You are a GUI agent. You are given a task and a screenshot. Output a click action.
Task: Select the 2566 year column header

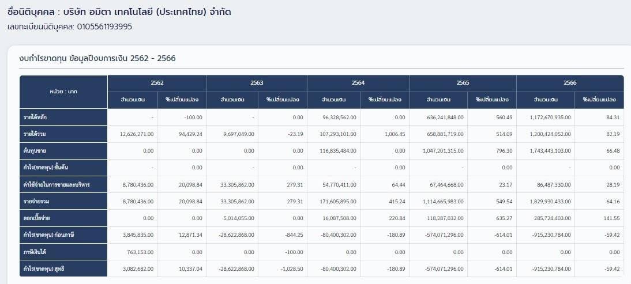click(570, 83)
